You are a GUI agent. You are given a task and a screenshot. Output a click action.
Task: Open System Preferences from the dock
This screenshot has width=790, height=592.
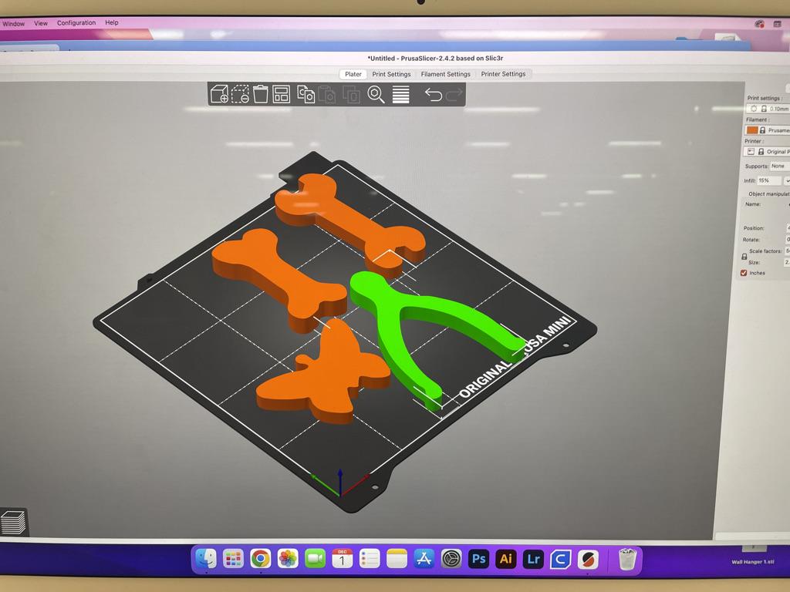(x=451, y=559)
